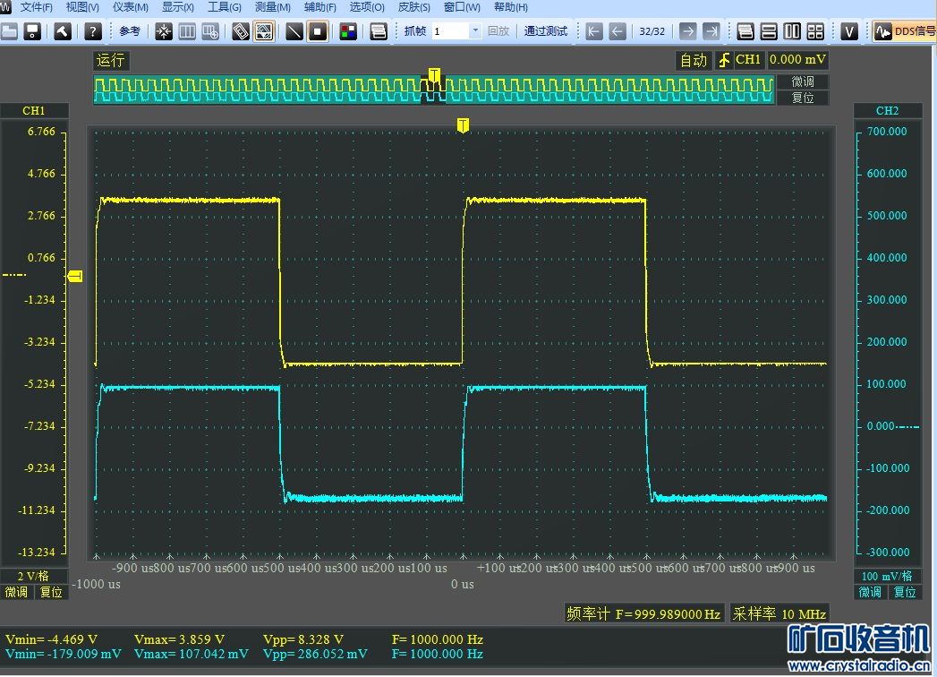Click the columns with plus icon
Screen dimensions: 937x677
[210, 31]
